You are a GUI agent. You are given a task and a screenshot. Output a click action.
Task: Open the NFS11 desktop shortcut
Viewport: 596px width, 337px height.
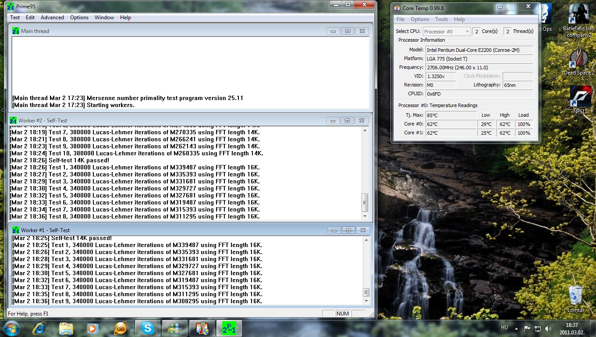click(x=580, y=100)
